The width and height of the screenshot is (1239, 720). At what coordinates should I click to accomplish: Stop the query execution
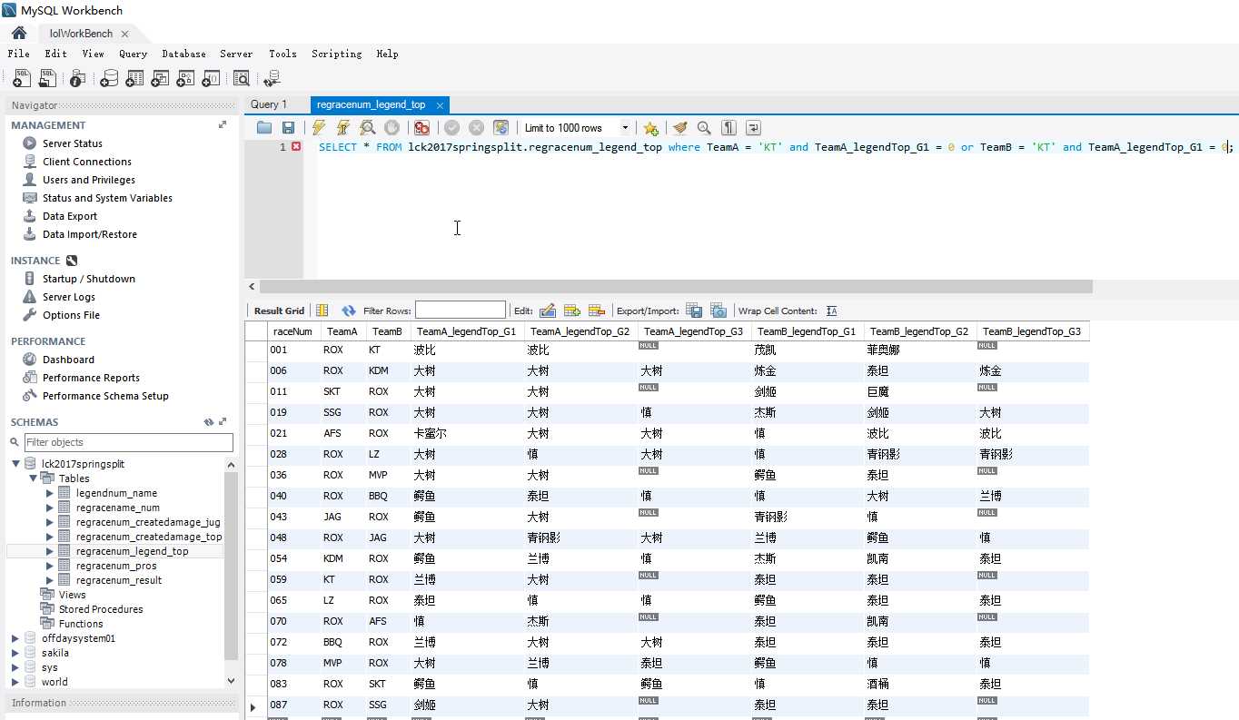click(x=392, y=128)
